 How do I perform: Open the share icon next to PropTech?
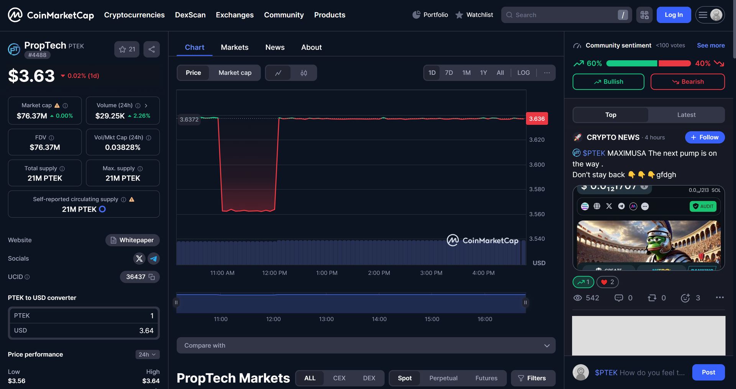point(151,49)
